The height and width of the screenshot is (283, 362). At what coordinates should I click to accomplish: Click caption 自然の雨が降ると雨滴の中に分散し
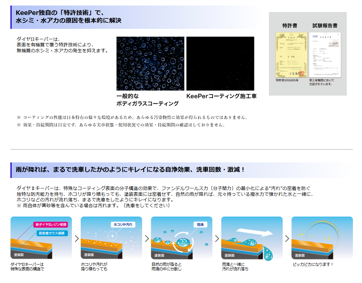[166, 266]
